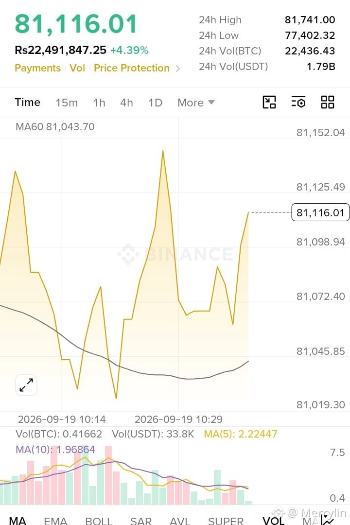This screenshot has width=350, height=525.
Task: Toggle the EMA indicator
Action: [55, 521]
